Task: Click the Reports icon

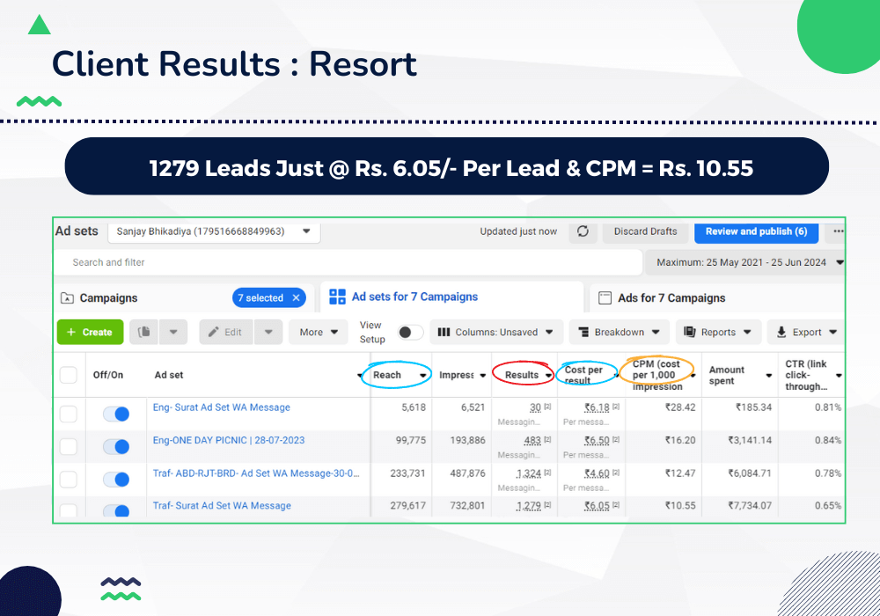Action: point(689,333)
